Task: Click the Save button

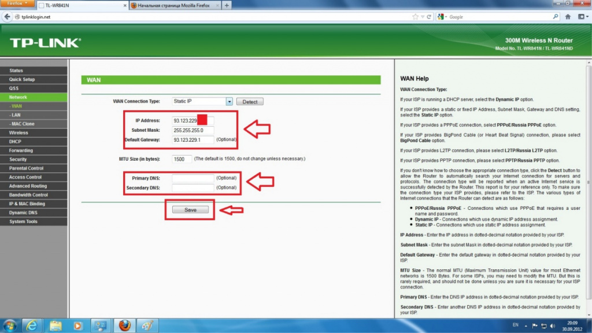Action: point(190,209)
